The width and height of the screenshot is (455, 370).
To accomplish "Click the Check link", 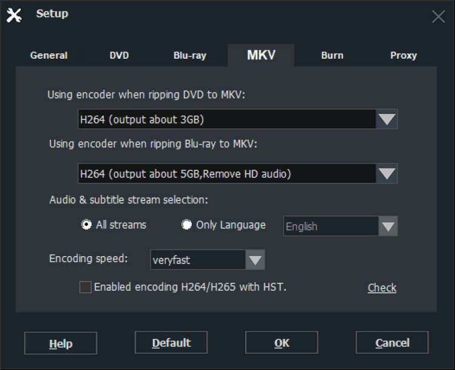I will (382, 288).
